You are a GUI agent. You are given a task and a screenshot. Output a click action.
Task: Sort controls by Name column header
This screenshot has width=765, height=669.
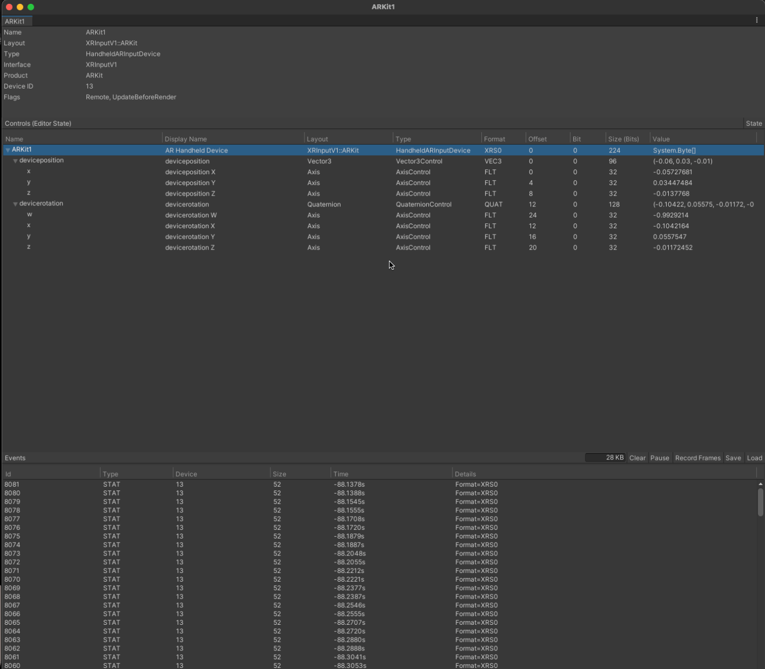pyautogui.click(x=83, y=139)
